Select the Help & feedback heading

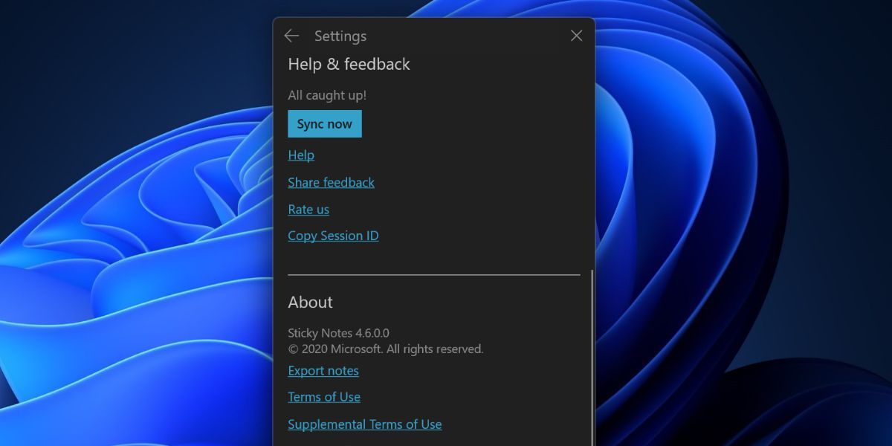349,65
